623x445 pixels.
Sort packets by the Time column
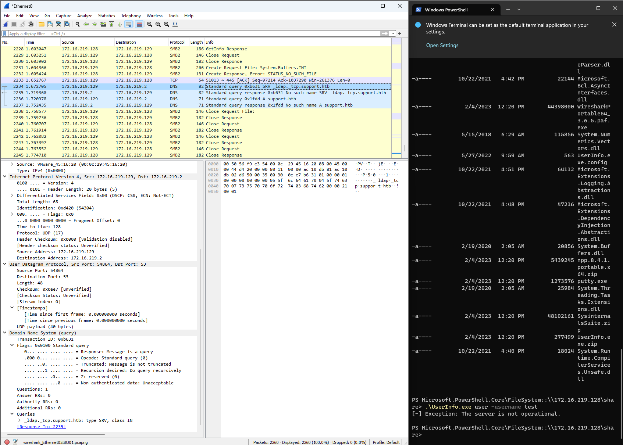[x=42, y=42]
